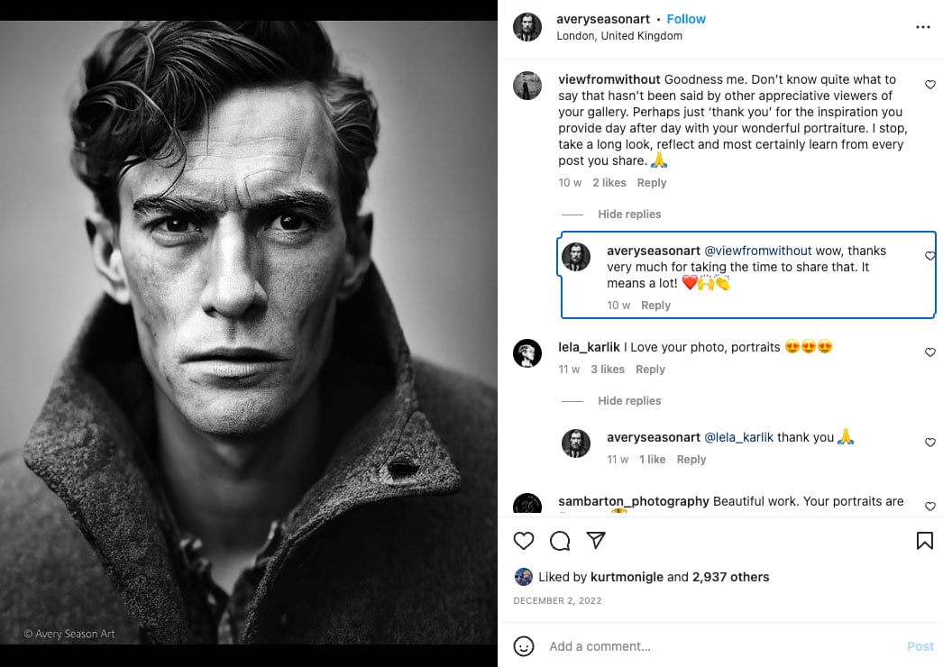Open London, United Kingdom location link
The image size is (943, 667).
click(x=619, y=36)
